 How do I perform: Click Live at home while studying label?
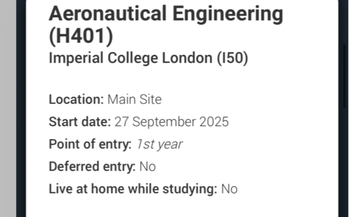133,189
